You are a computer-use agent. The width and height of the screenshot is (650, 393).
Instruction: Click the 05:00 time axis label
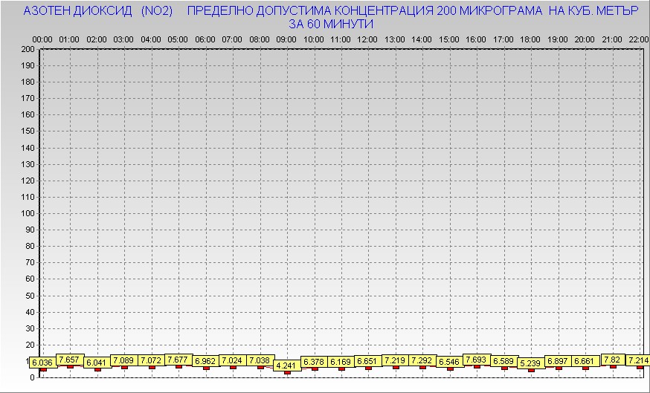click(x=178, y=40)
